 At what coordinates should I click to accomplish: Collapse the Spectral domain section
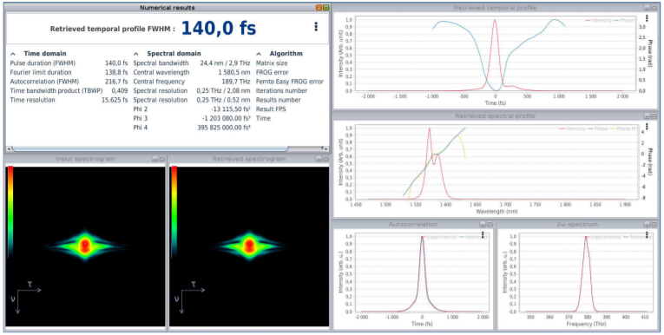pyautogui.click(x=136, y=54)
